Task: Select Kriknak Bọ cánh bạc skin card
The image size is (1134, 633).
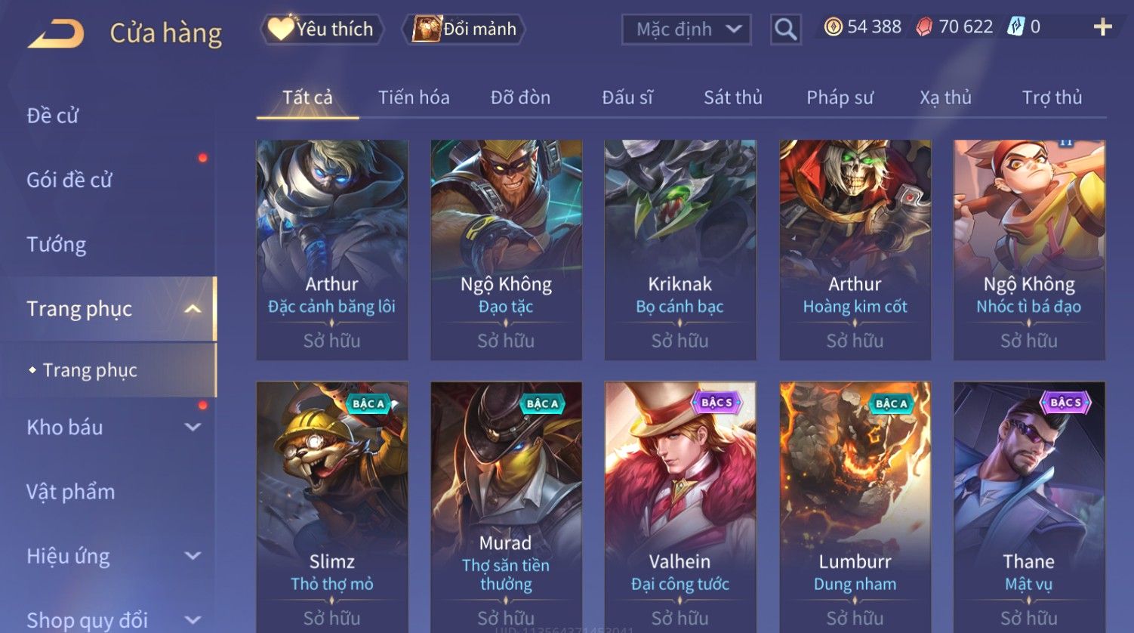Action: coord(680,250)
